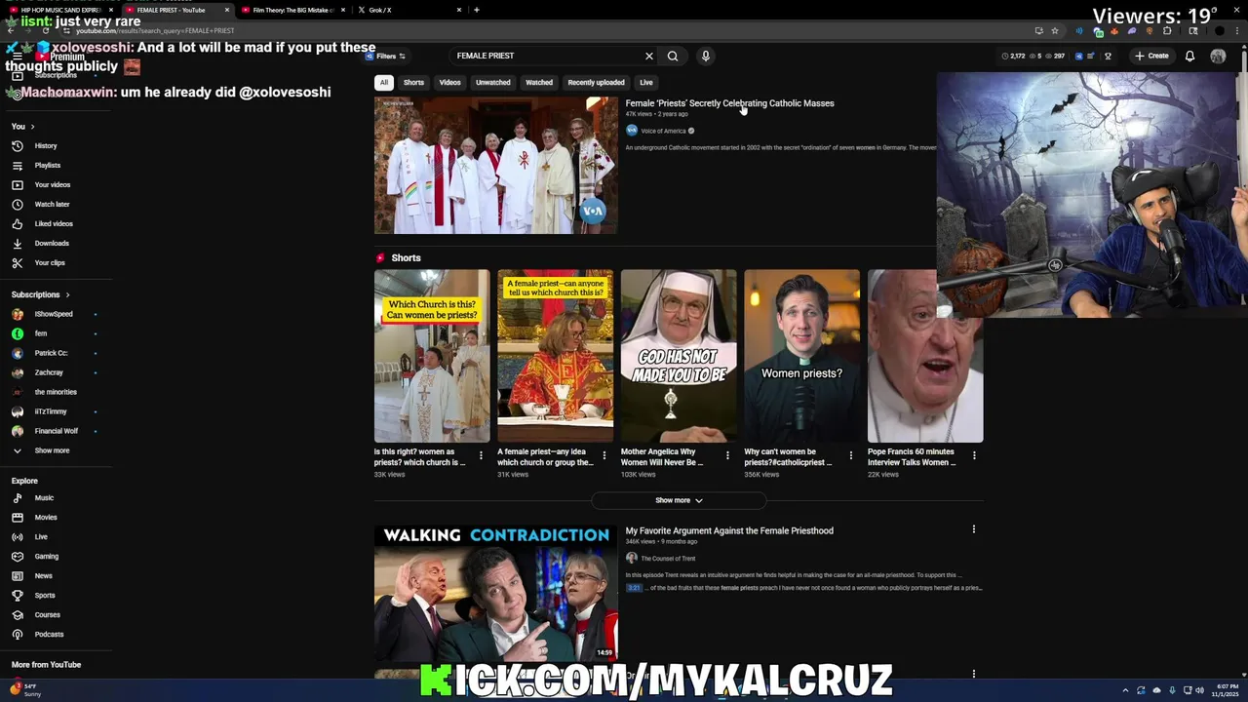Open options for Mother Angelica short
This screenshot has width=1248, height=702.
[727, 455]
